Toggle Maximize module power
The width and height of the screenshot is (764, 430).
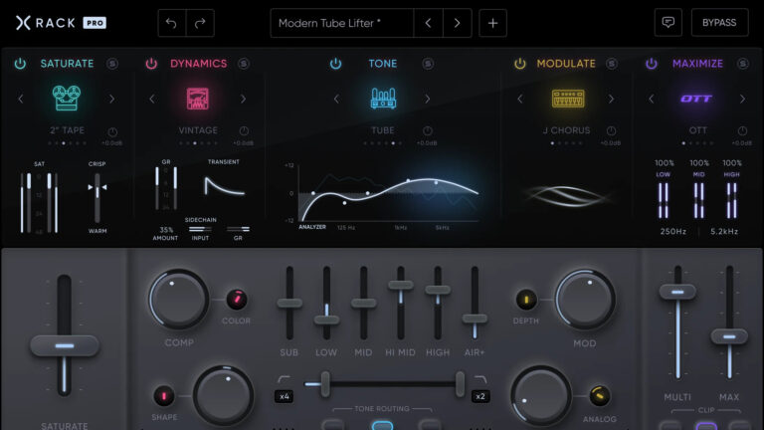click(652, 64)
